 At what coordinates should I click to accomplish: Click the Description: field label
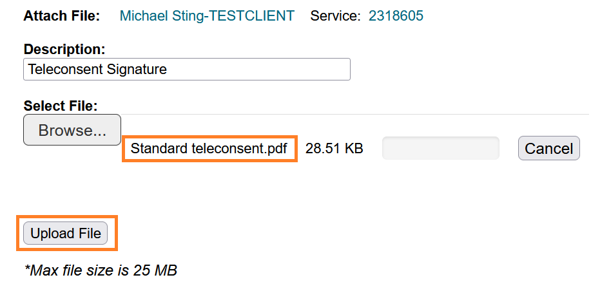tap(64, 49)
